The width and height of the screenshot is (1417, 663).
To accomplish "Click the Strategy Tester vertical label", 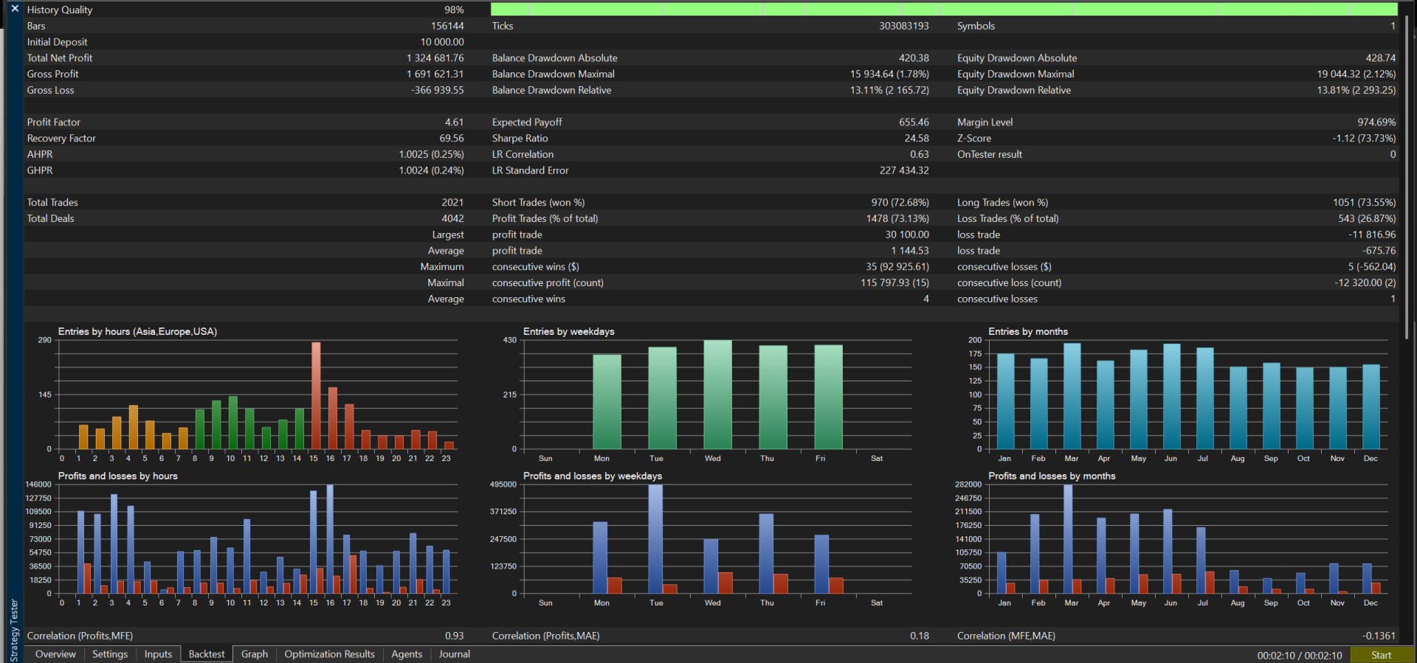I will point(14,629).
